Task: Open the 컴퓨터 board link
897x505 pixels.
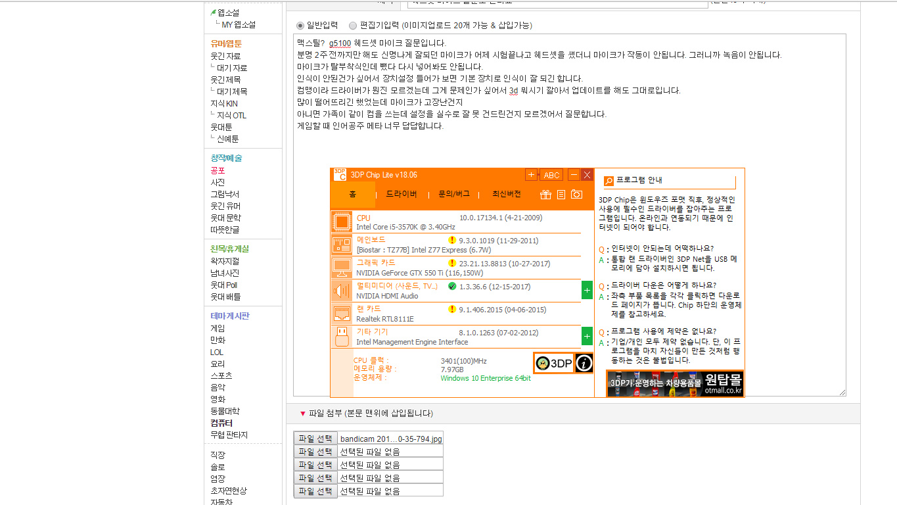Action: click(221, 423)
